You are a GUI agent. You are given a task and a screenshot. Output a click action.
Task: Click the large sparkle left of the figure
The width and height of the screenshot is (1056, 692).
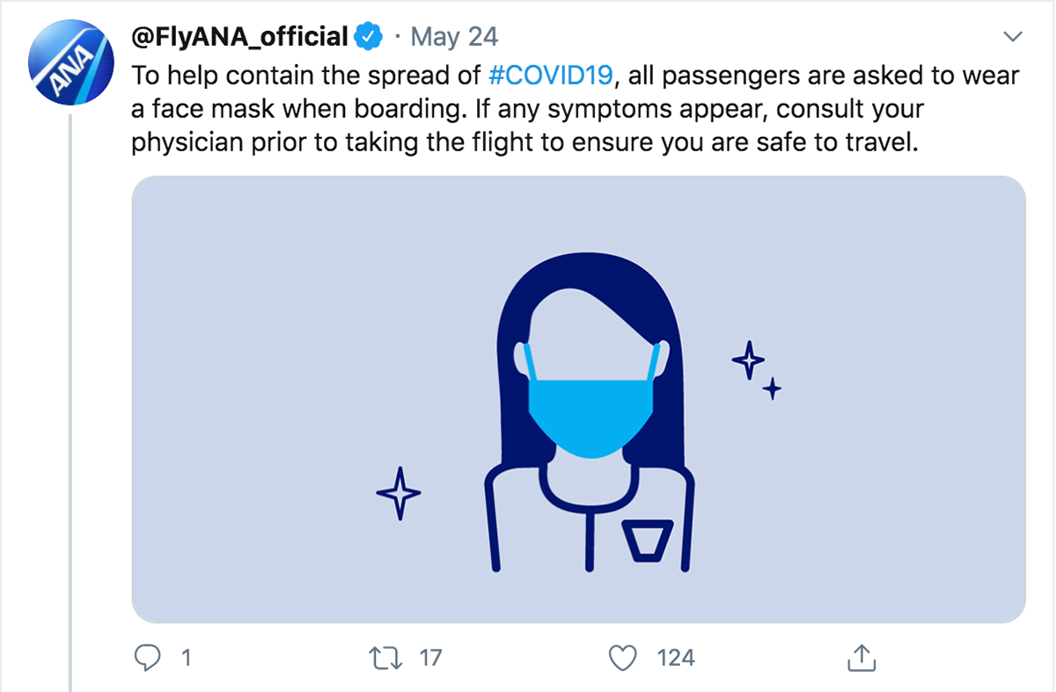click(398, 492)
